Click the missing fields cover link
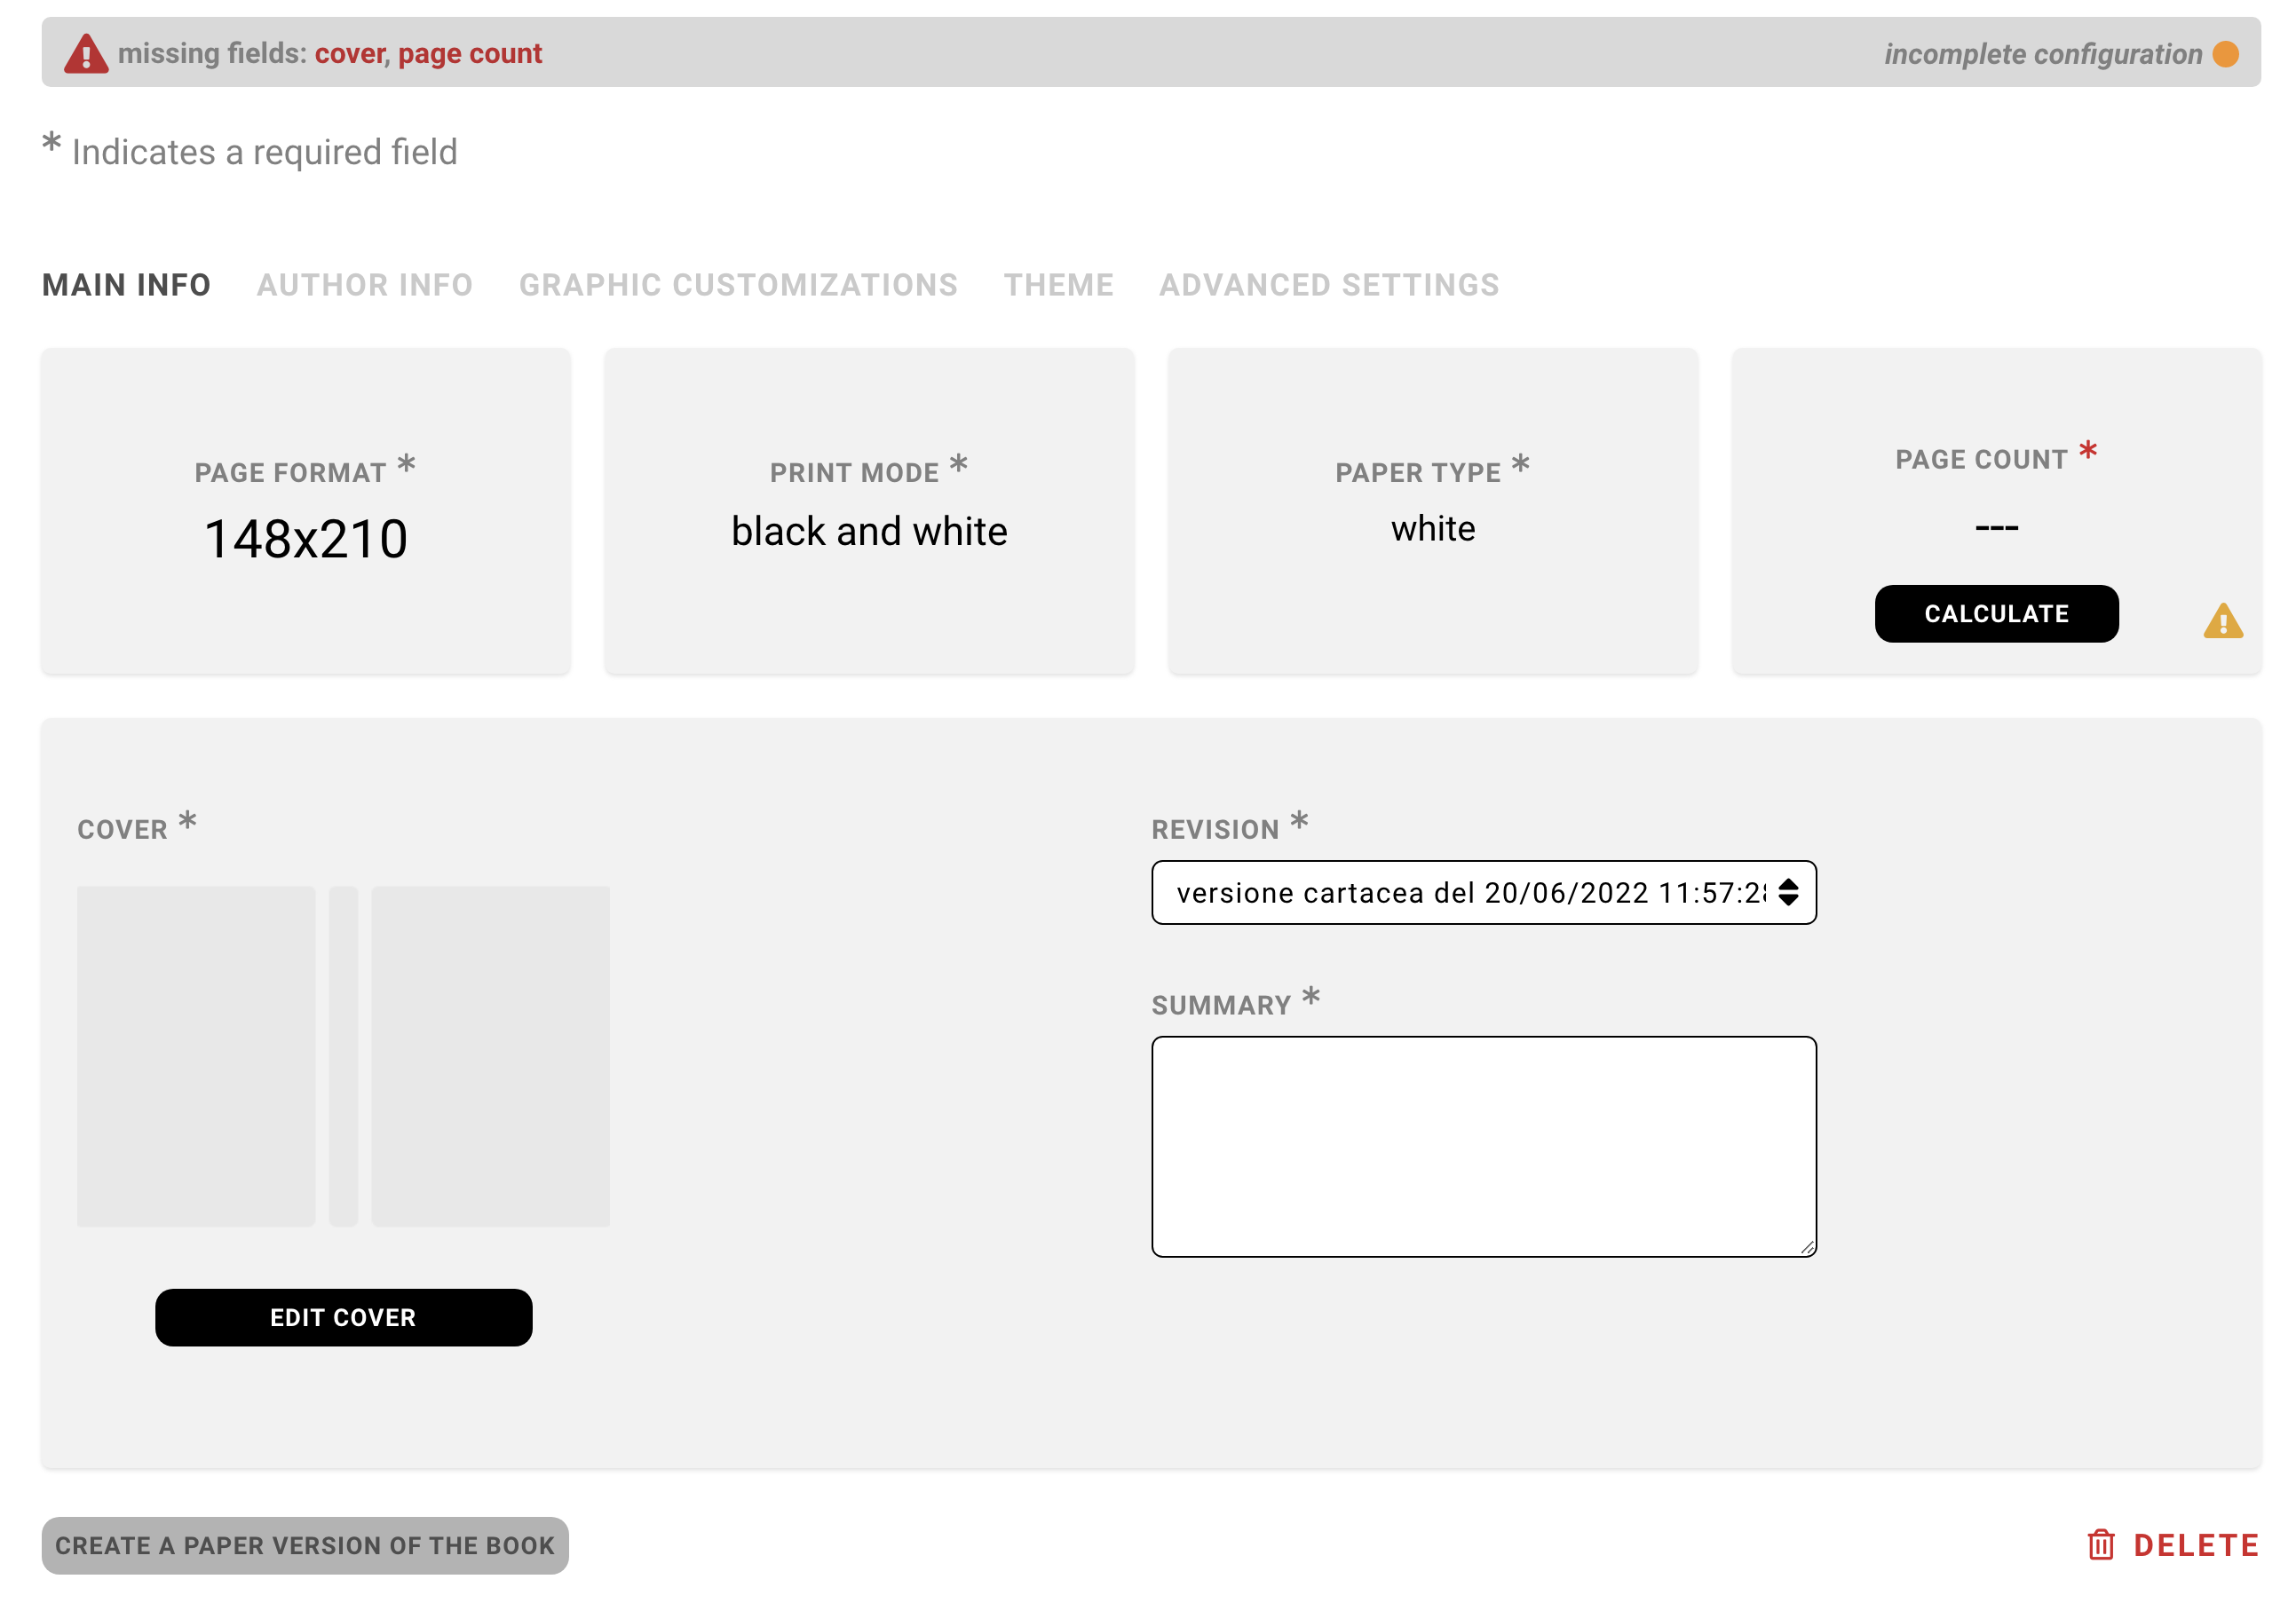Viewport: 2296px width, 1603px height. coord(349,53)
